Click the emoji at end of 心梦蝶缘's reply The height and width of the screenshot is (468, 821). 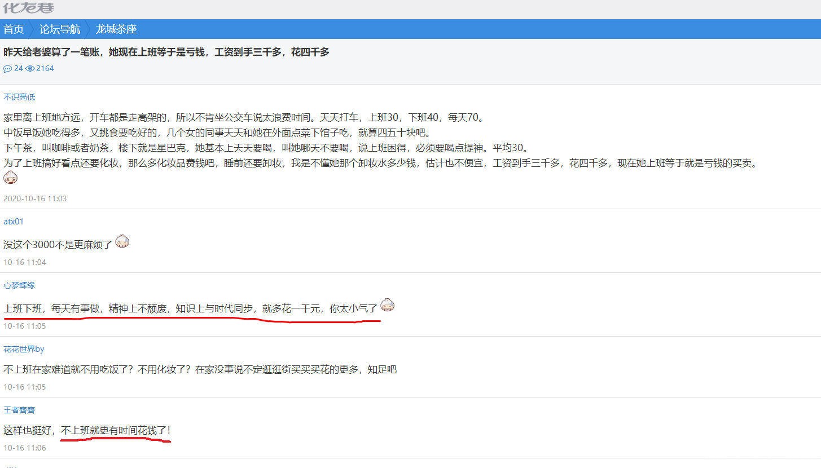click(x=388, y=304)
